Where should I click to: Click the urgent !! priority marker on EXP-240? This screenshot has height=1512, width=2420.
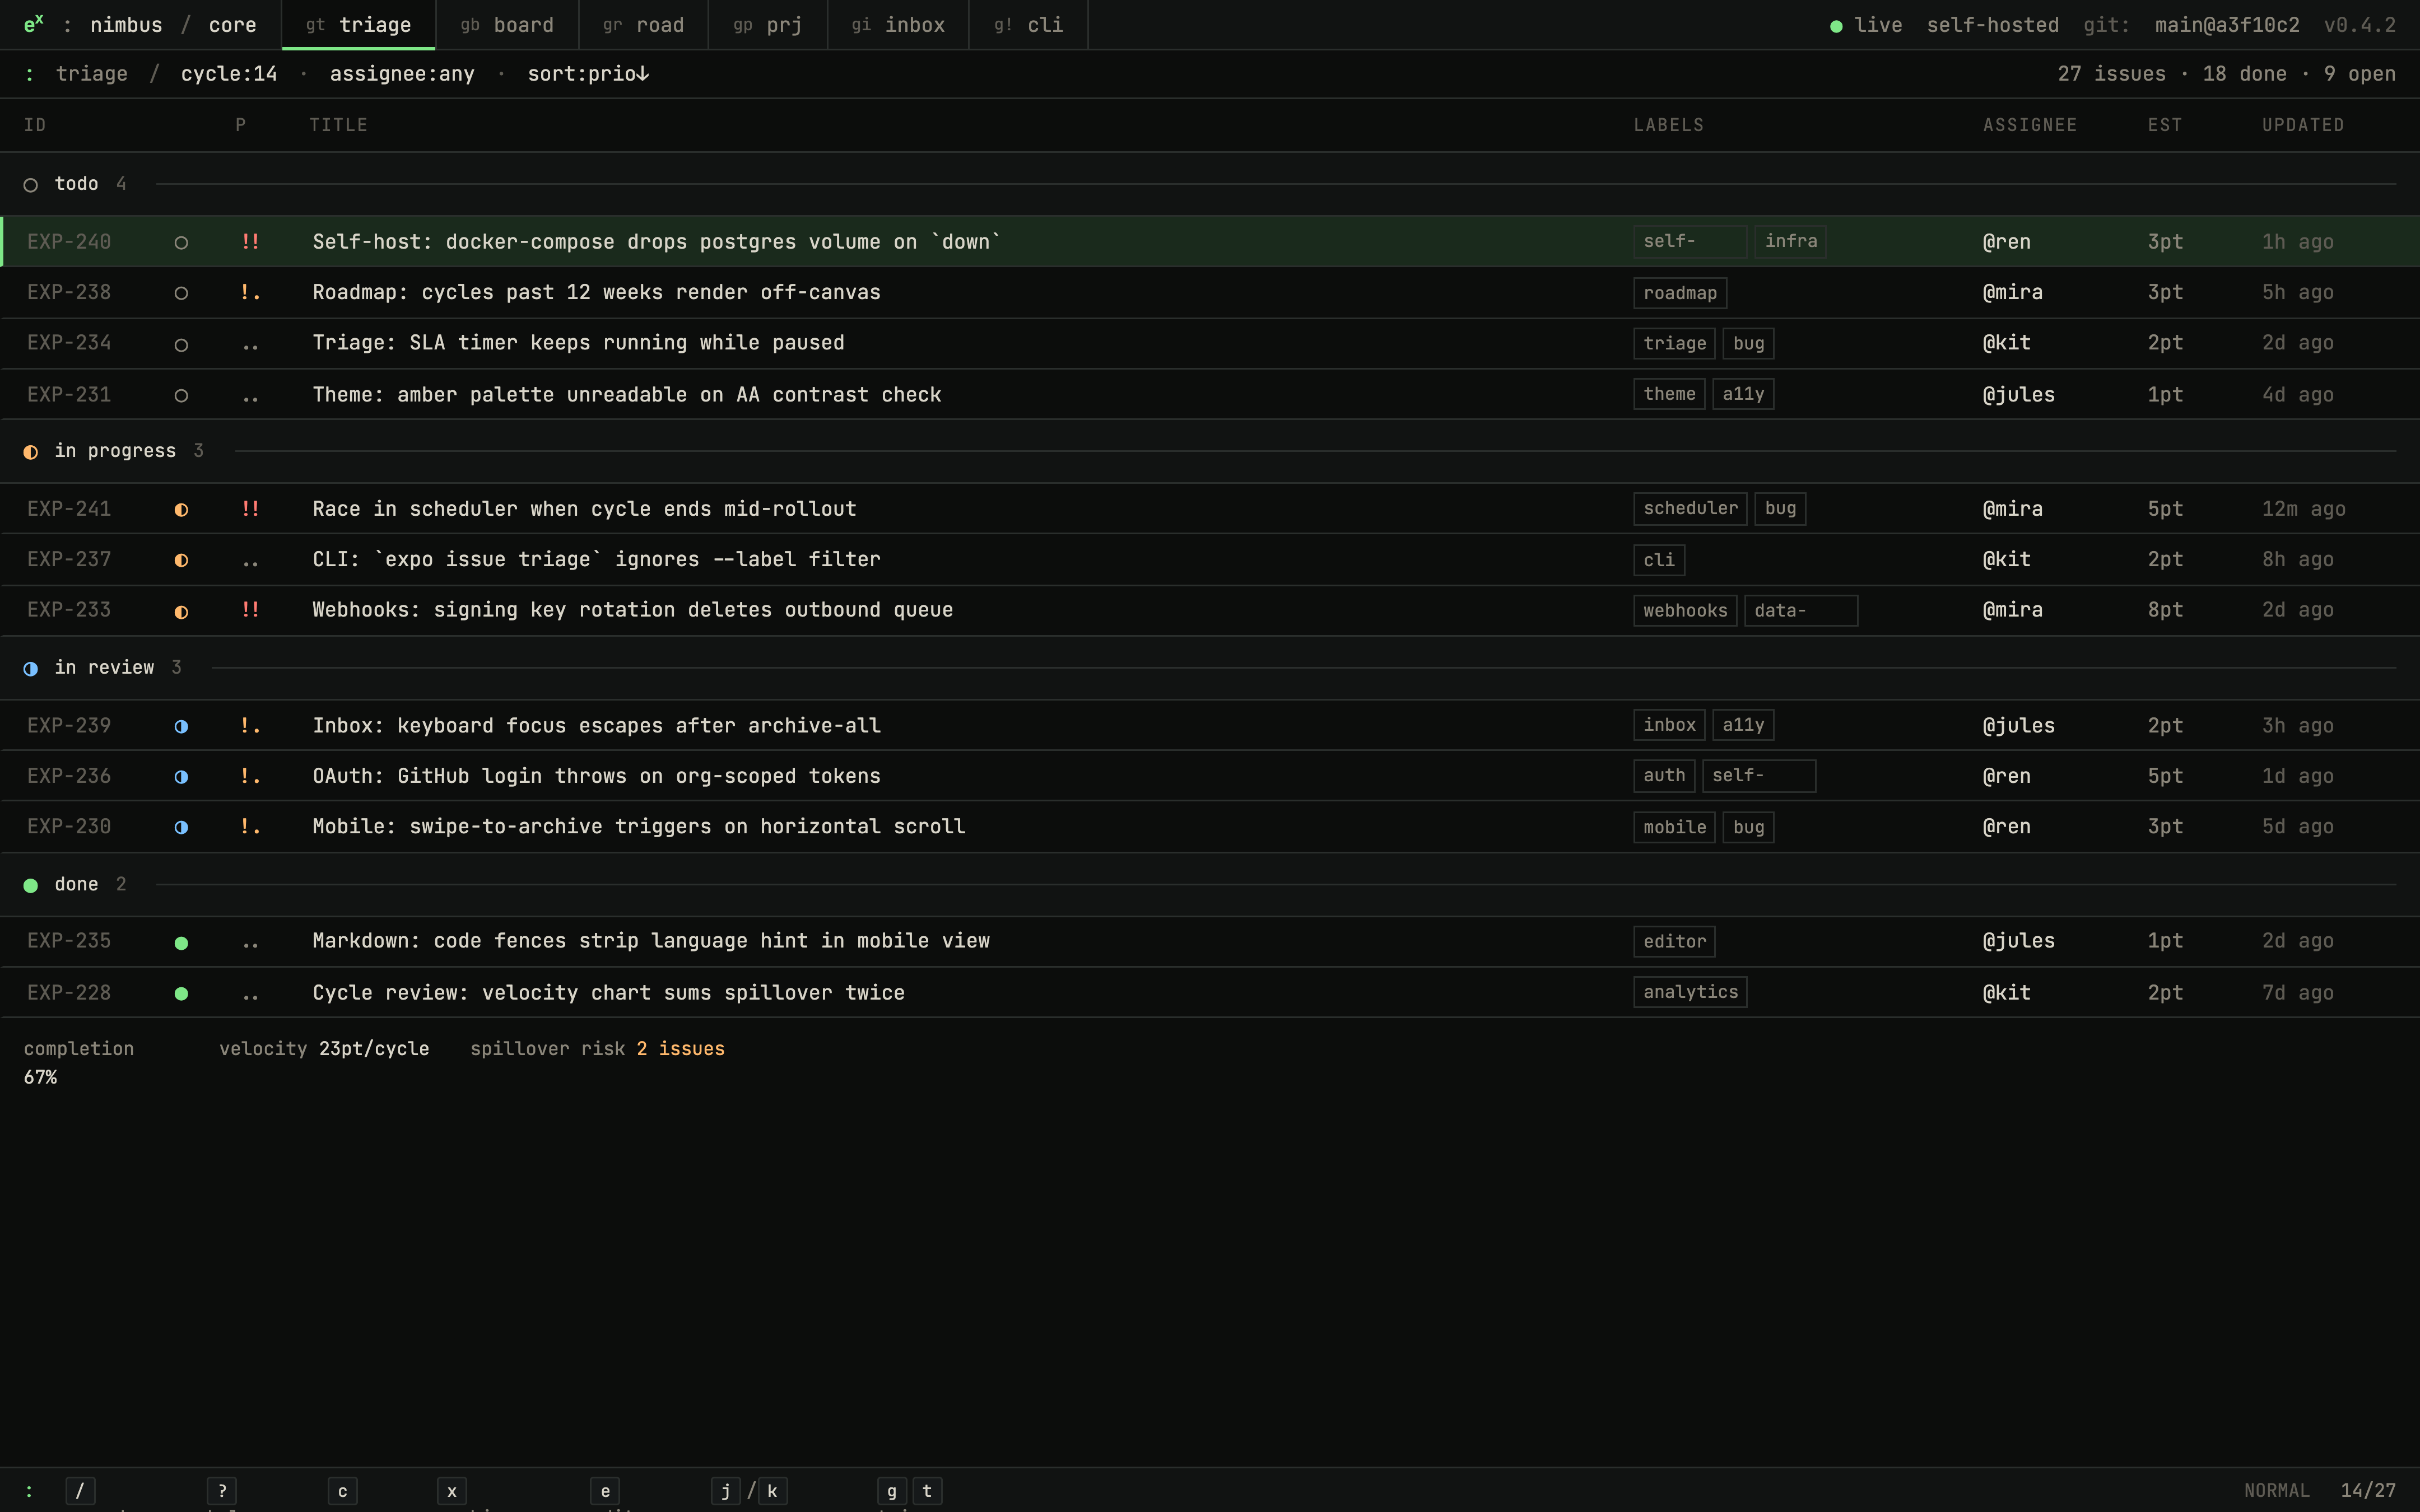[x=250, y=242]
